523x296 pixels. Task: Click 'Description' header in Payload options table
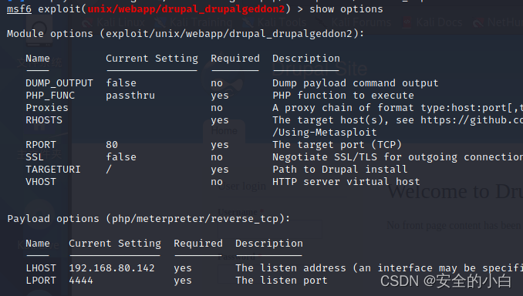(x=269, y=244)
